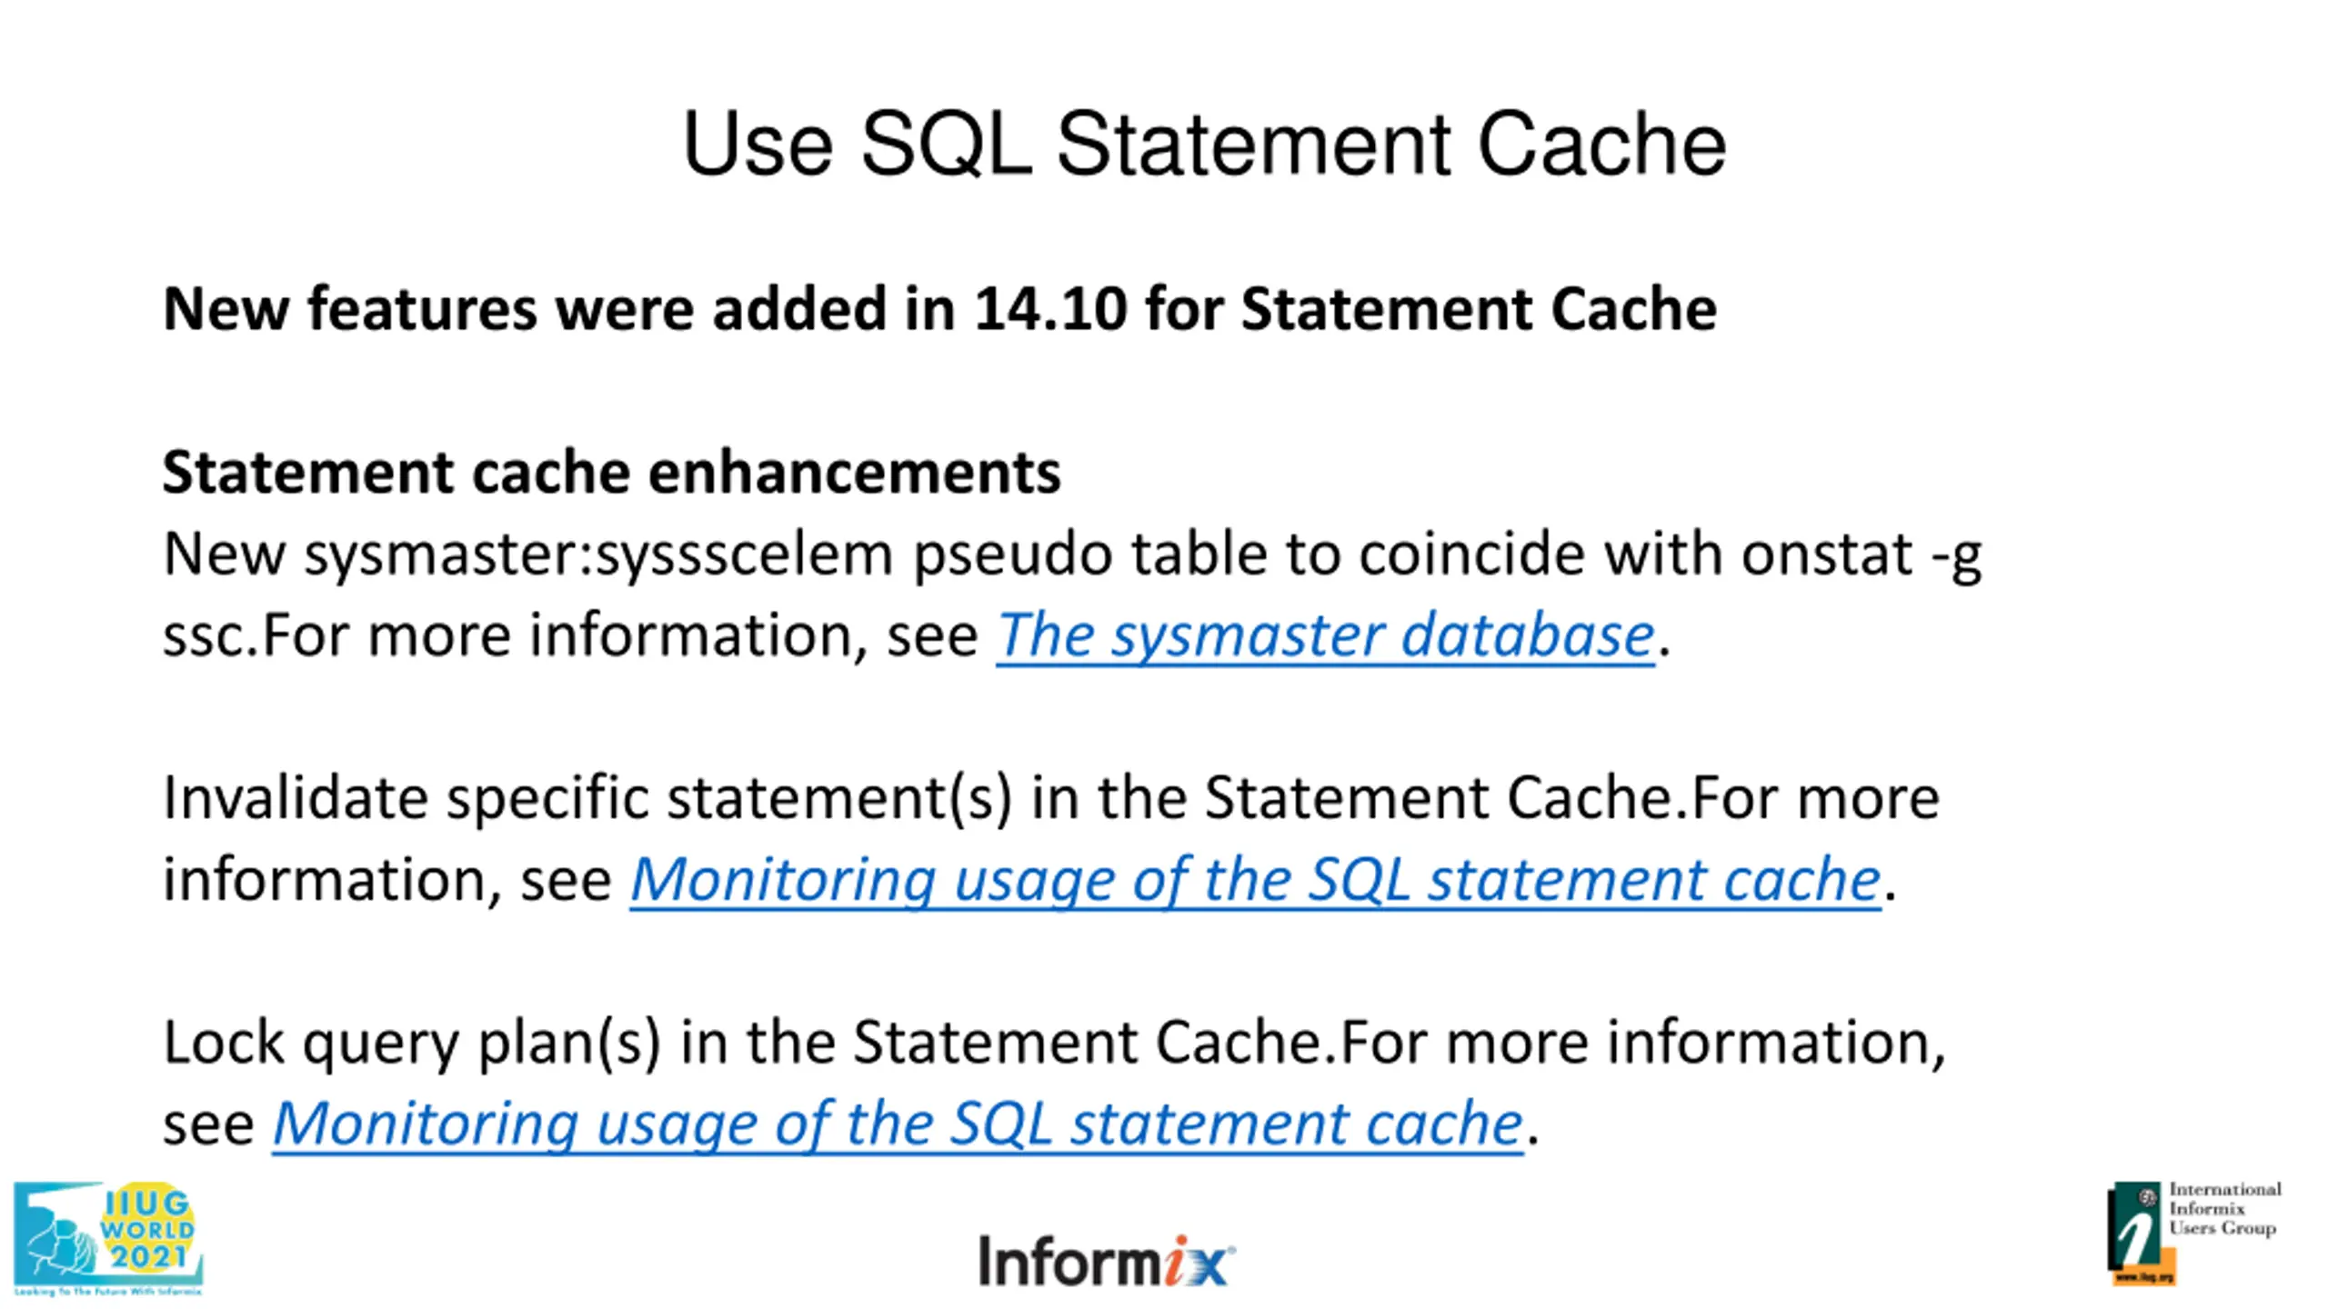Click the word "sysmaster:syssscelem" in the paragraph
The height and width of the screenshot is (1309, 2328).
point(598,555)
